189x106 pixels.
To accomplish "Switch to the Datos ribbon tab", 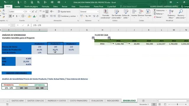I will (56, 6).
